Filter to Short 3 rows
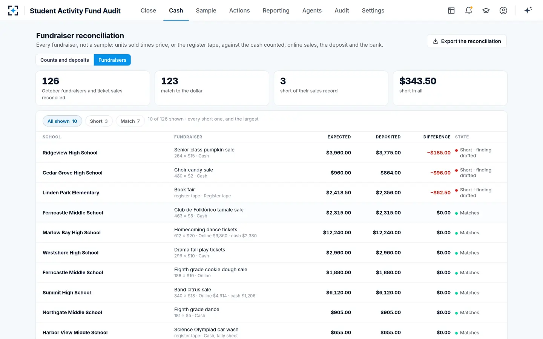 [99, 121]
